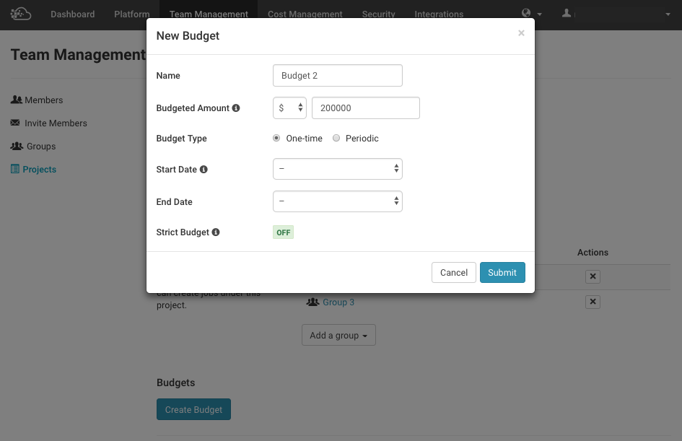Click the budget Name input field

(337, 76)
